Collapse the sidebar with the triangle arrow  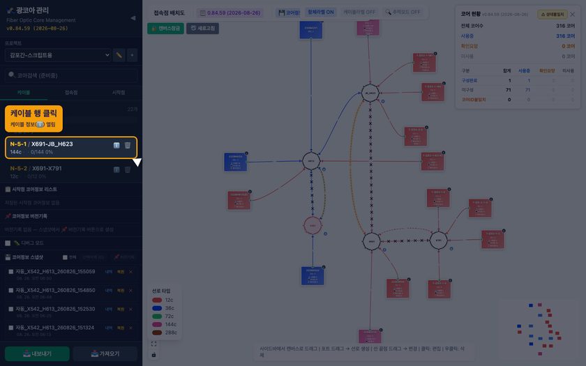pos(133,18)
